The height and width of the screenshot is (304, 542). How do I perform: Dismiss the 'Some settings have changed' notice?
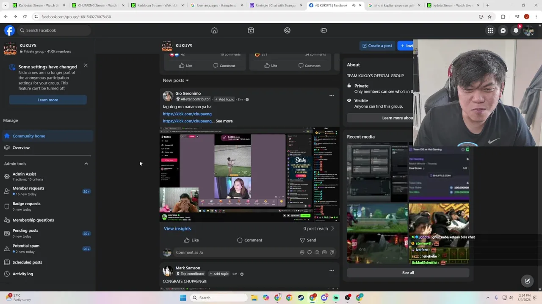click(x=86, y=65)
